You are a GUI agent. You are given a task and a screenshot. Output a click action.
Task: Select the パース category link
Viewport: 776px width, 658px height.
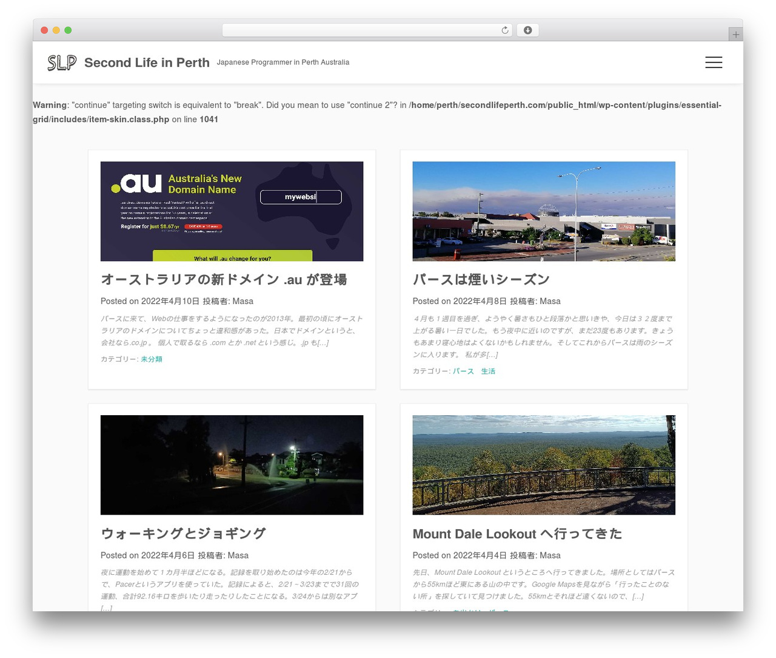click(x=463, y=371)
